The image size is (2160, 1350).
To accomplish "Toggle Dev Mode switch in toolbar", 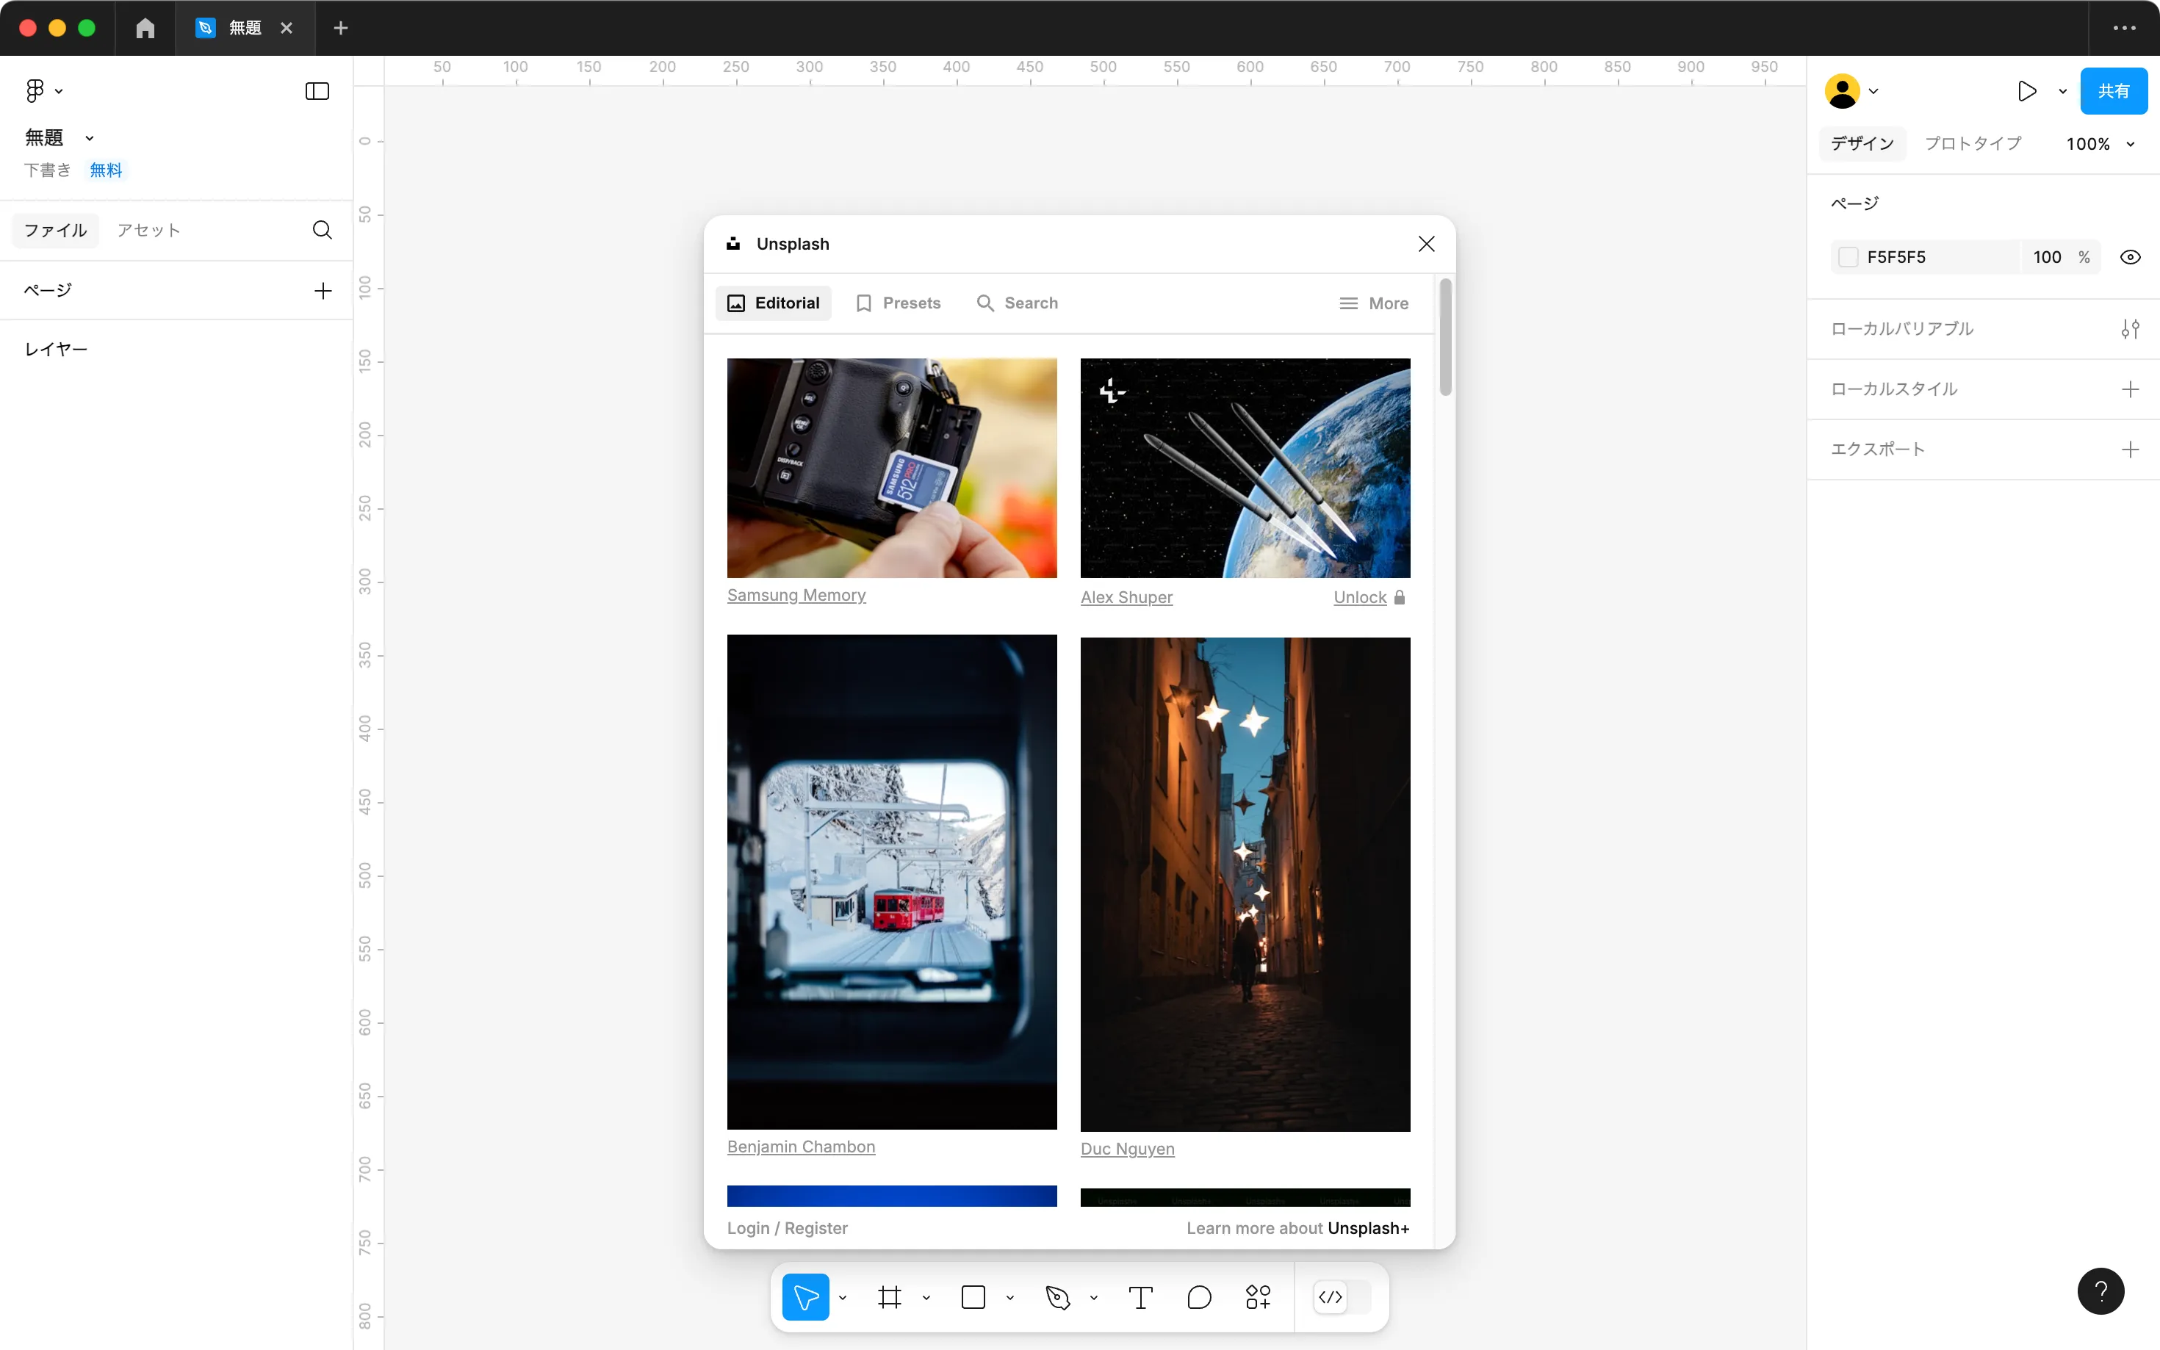I will click(1341, 1296).
